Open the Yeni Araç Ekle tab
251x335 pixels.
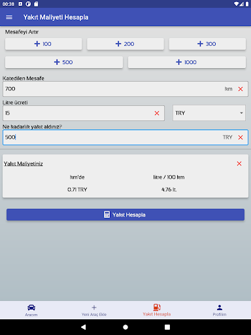click(x=94, y=310)
